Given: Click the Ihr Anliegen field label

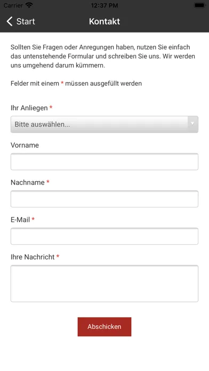Looking at the screenshot, I should tap(29, 108).
